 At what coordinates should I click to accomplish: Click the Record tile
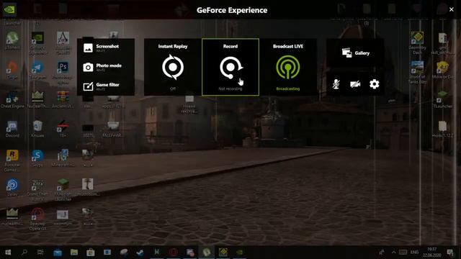(230, 67)
